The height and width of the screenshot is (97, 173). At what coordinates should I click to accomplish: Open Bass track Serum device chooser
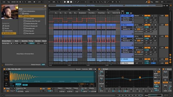pyautogui.click(x=127, y=39)
